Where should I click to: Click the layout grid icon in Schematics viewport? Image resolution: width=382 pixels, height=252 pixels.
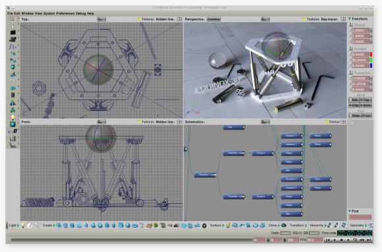click(343, 121)
